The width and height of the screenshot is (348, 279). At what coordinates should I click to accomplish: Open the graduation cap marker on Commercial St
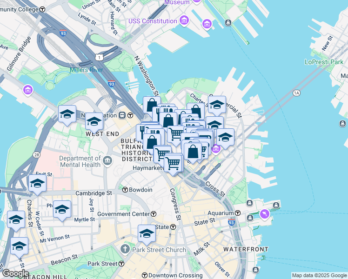point(217,105)
